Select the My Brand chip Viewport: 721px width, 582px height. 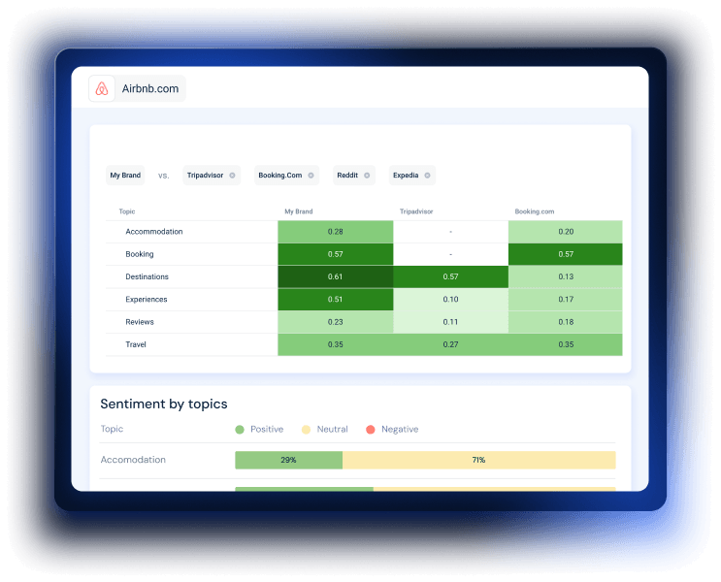click(125, 176)
